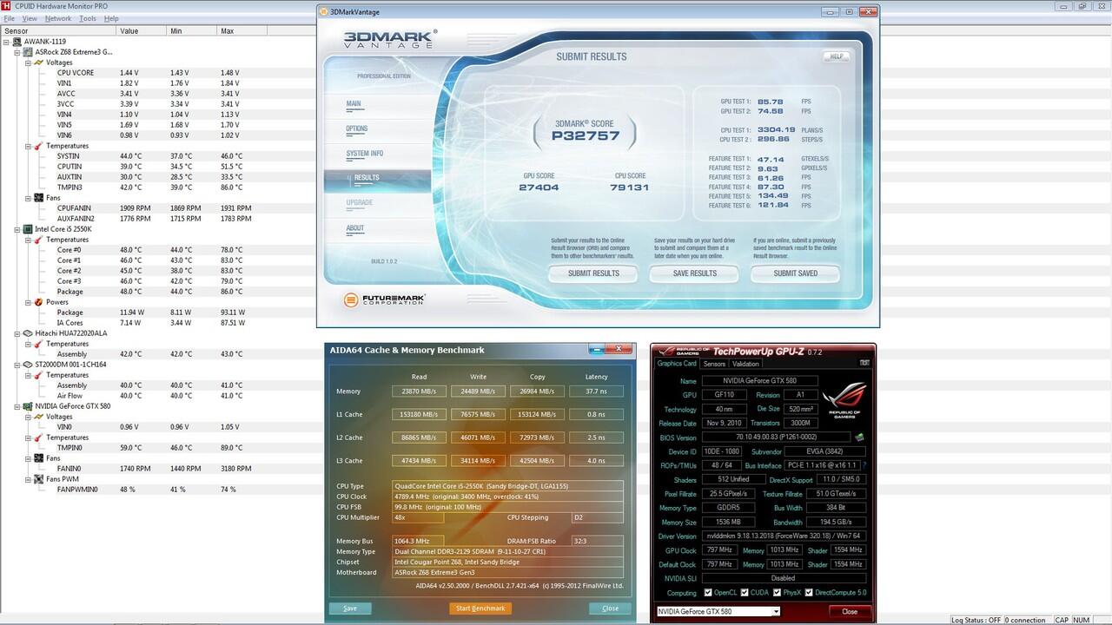Open the View menu in HWMonitor
Image resolution: width=1112 pixels, height=625 pixels.
(30, 18)
